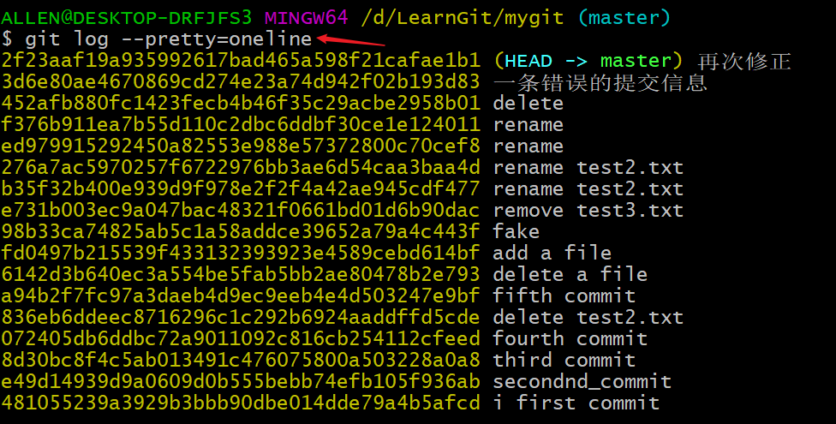This screenshot has height=424, width=836.
Task: Click the "remove test3.txt" commit message
Action: coord(588,211)
